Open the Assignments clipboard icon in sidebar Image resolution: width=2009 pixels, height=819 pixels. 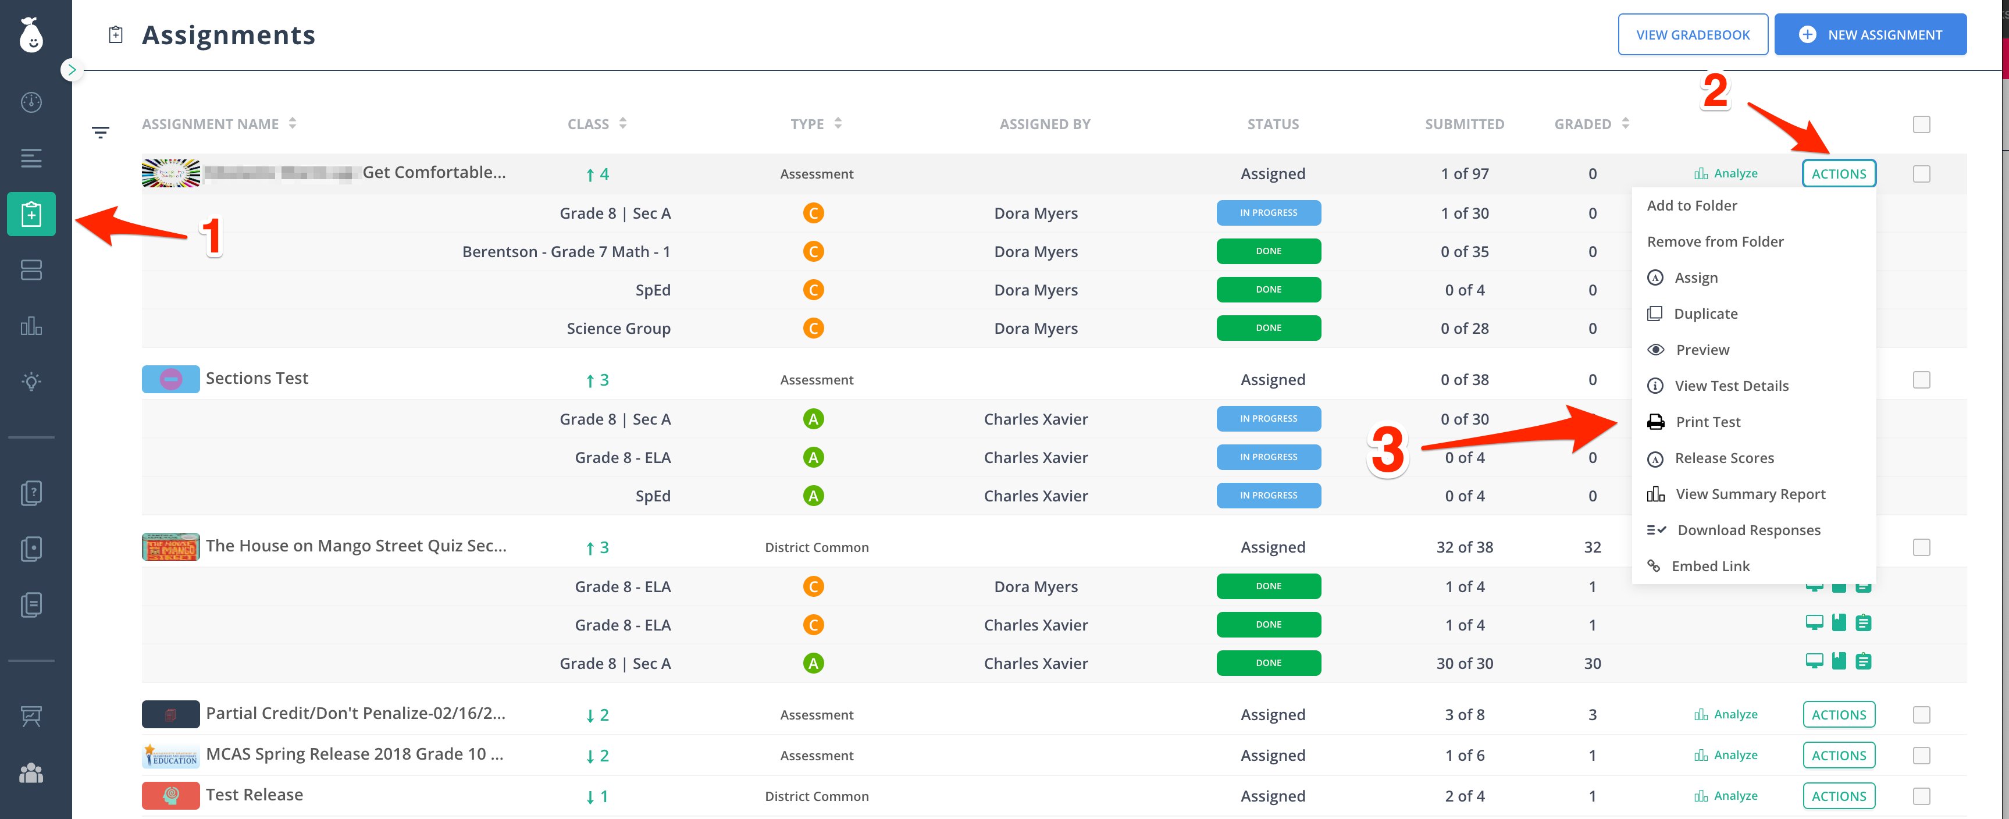(31, 213)
